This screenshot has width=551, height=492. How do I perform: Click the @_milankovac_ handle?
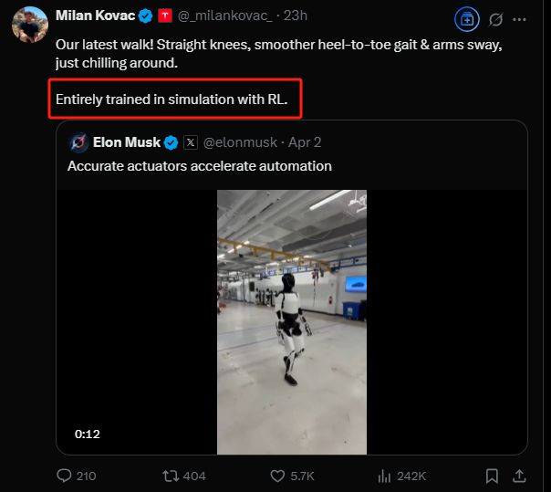pos(225,16)
